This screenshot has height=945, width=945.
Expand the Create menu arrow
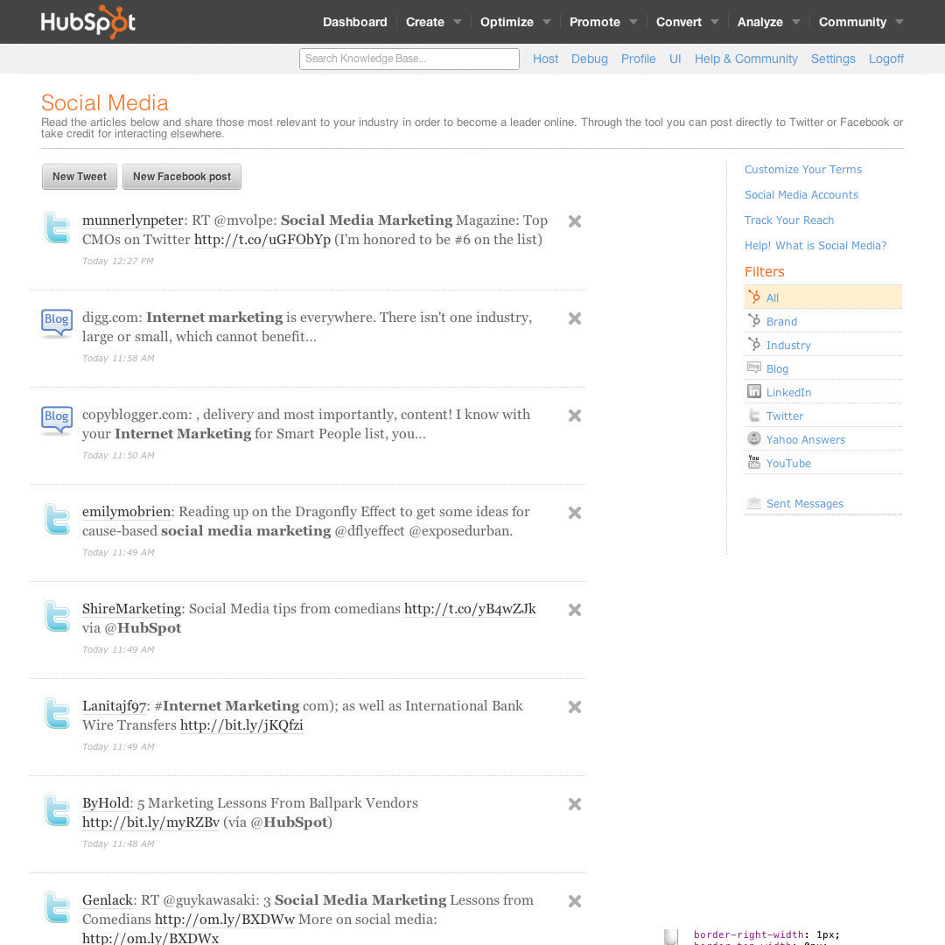458,22
